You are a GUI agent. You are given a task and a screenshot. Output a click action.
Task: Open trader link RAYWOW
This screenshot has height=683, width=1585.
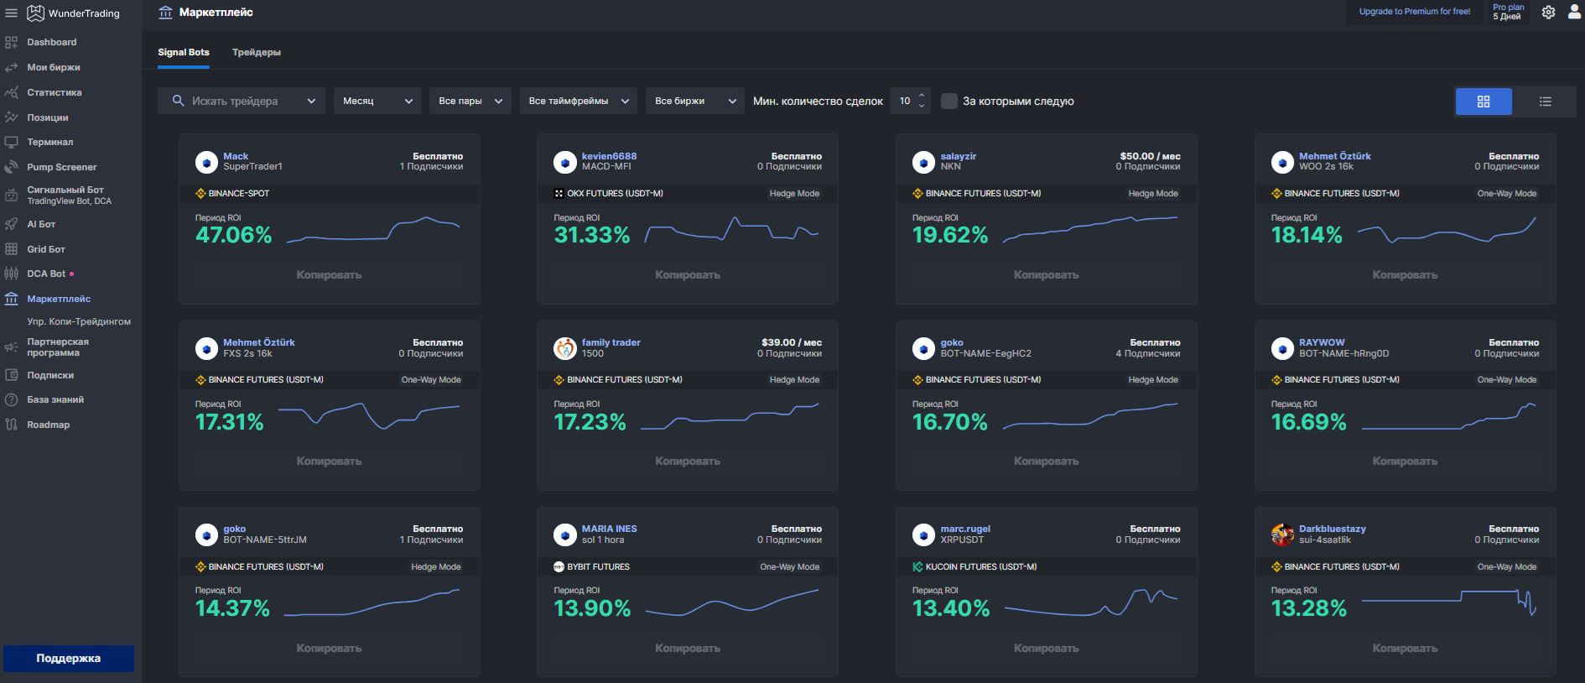pyautogui.click(x=1322, y=342)
